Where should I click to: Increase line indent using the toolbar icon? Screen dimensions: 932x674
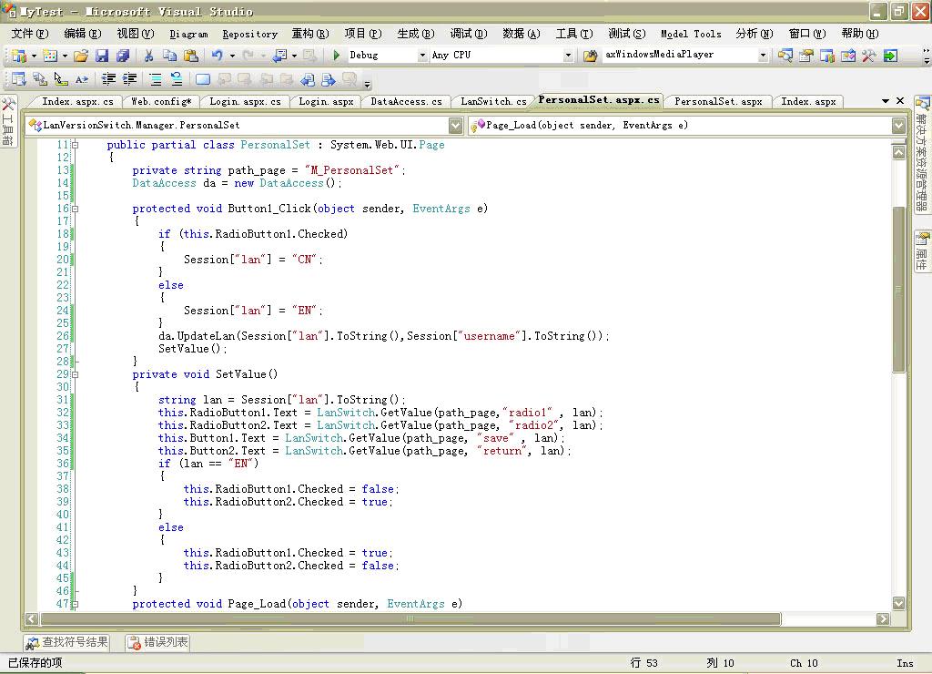129,79
